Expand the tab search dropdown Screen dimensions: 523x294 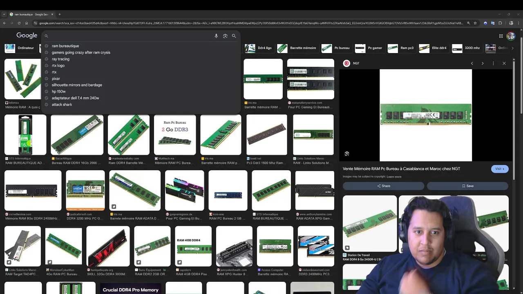pyautogui.click(x=4, y=14)
